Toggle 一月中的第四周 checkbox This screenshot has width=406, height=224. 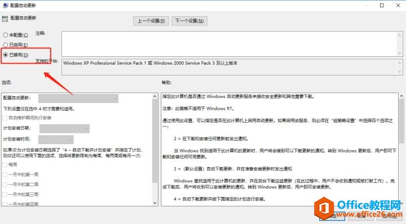pos(5,204)
